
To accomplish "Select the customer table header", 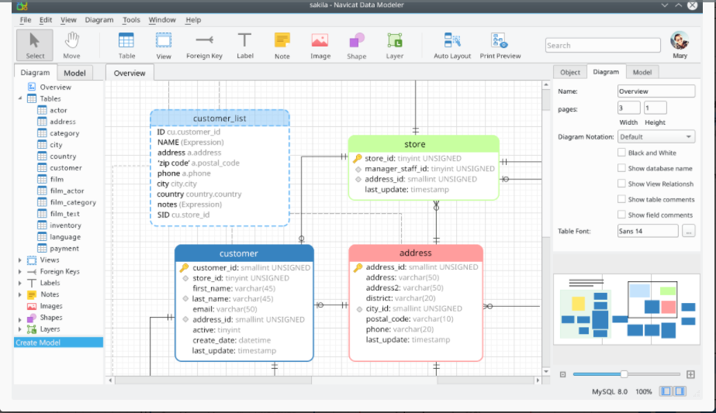I will 244,253.
